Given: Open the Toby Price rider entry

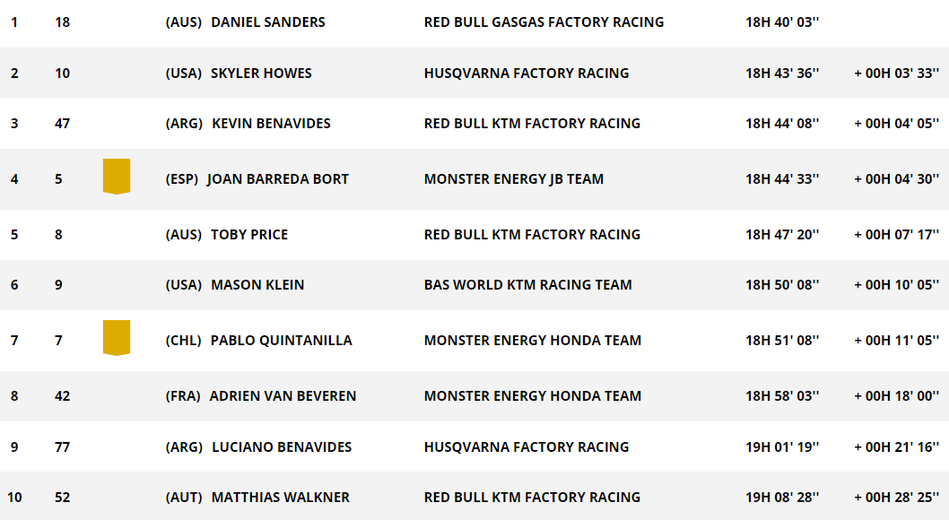Looking at the screenshot, I should tap(249, 235).
